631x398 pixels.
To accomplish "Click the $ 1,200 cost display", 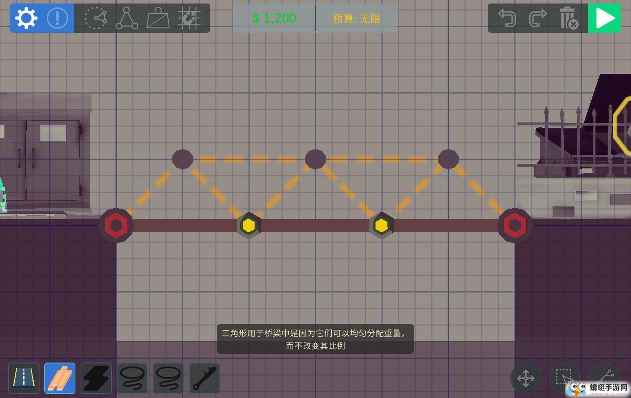I will tap(274, 18).
